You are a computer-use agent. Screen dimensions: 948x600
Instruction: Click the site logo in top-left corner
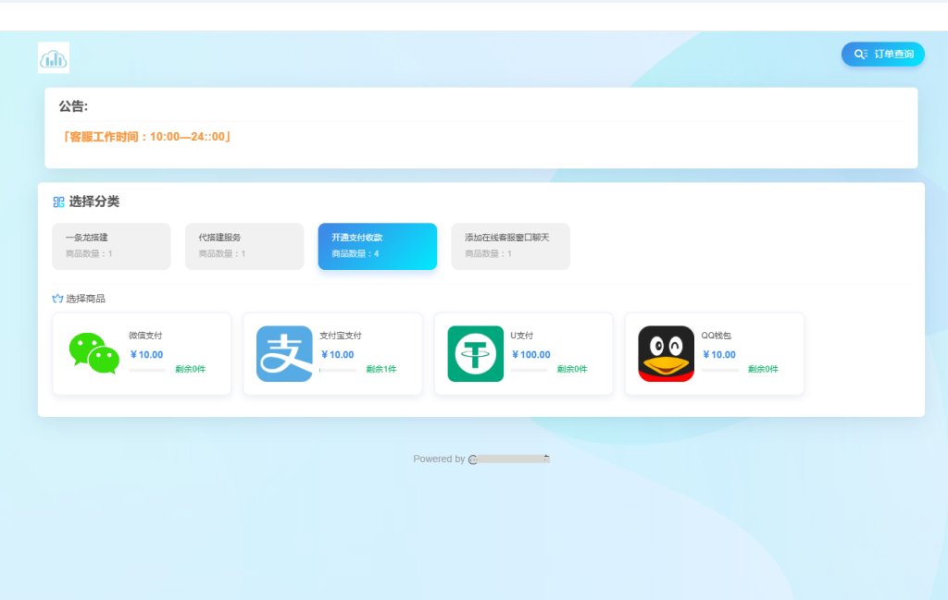coord(53,57)
